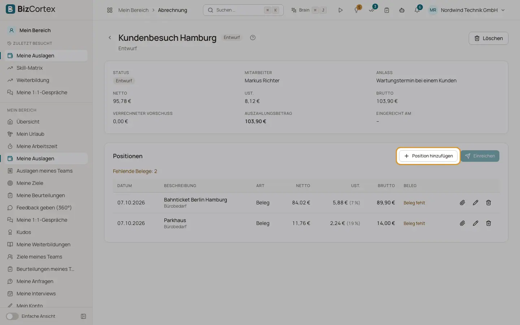Delete the Parkhaus position
Viewport: 520px width, 325px height.
[x=489, y=223]
